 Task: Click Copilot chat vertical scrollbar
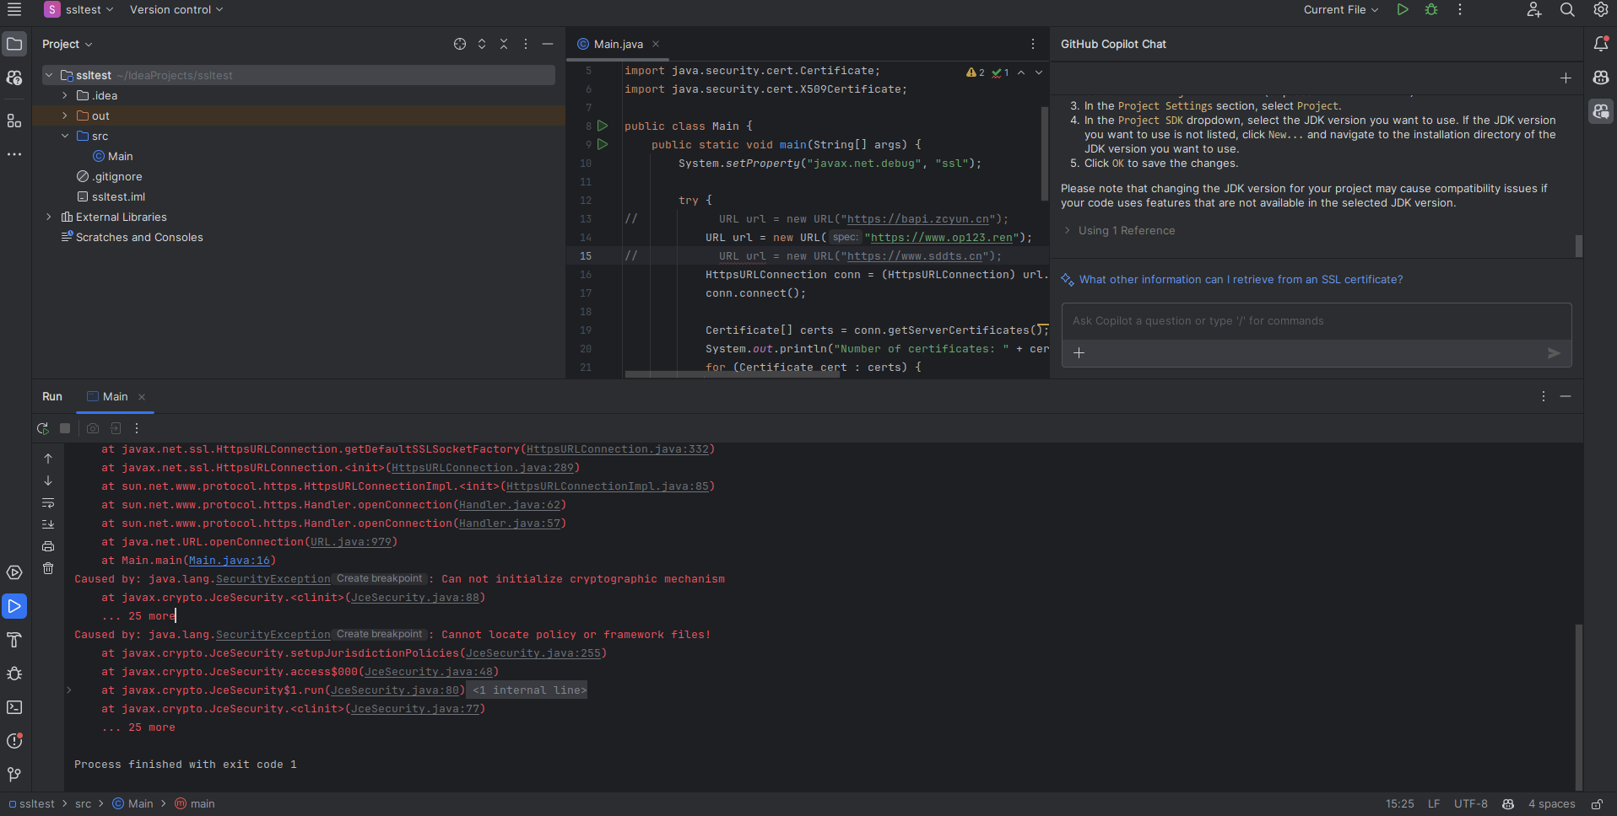1578,245
